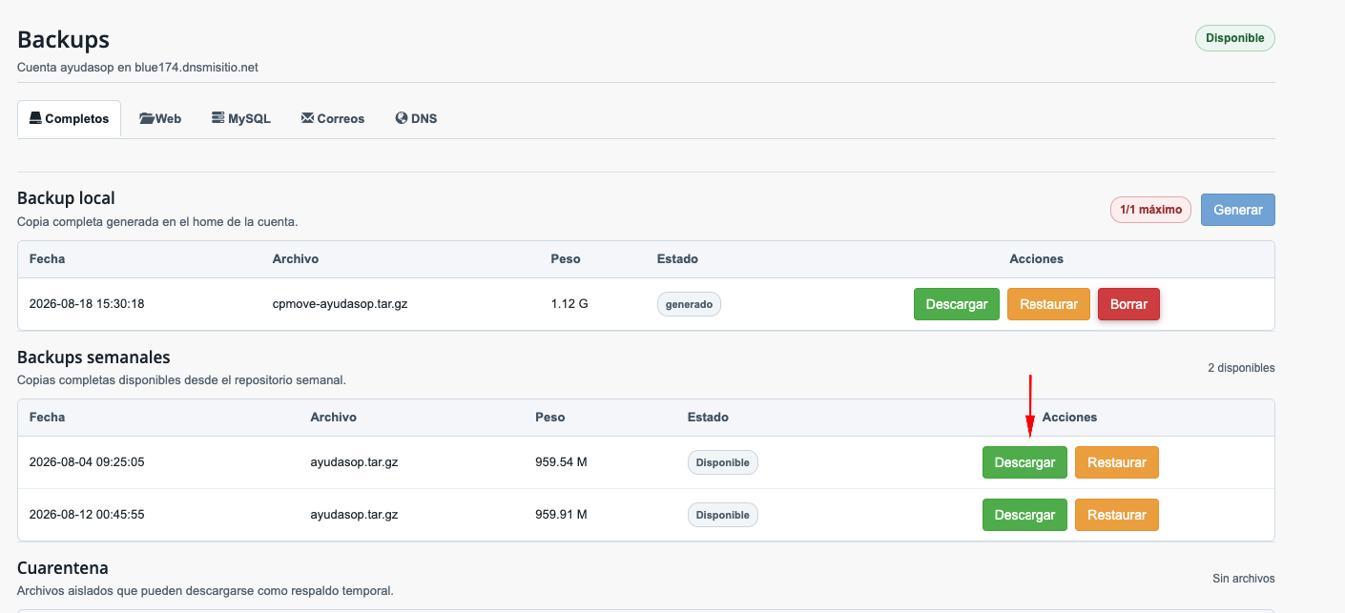Click the Backup local section heading
Screen dimensions: 1345x613
coord(66,198)
